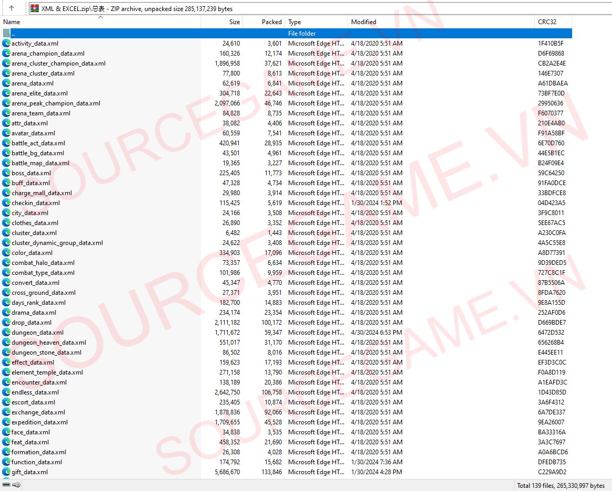Select the dungeon_data.xml file
Viewport: 612px width, 491px height.
(x=37, y=333)
